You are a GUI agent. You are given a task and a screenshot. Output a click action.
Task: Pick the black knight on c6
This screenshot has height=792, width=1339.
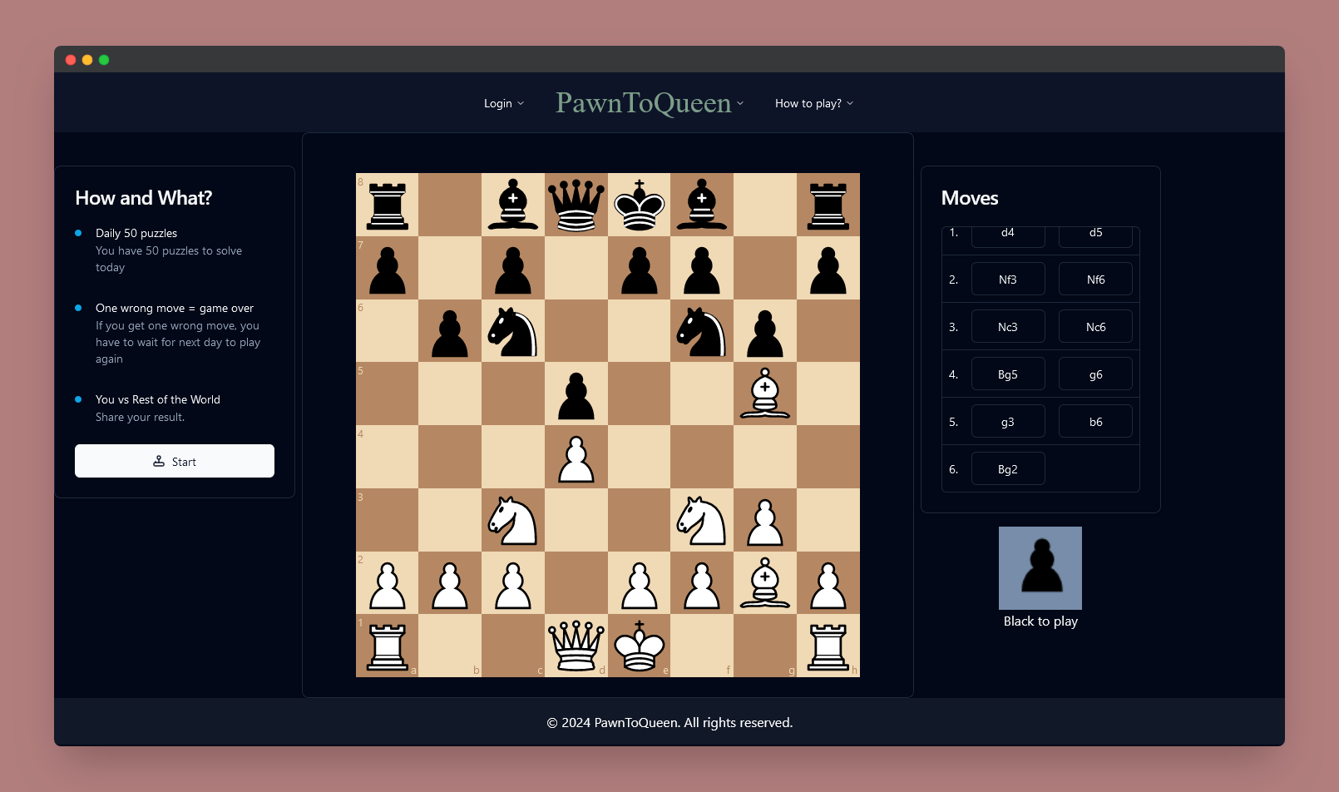pyautogui.click(x=513, y=331)
